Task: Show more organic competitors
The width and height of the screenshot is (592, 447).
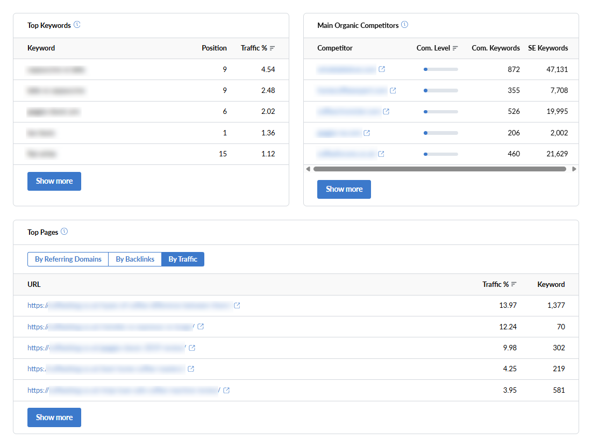Action: [x=344, y=189]
